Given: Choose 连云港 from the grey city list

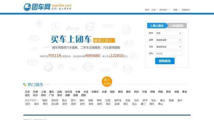Looking at the screenshot, I should tap(55, 104).
